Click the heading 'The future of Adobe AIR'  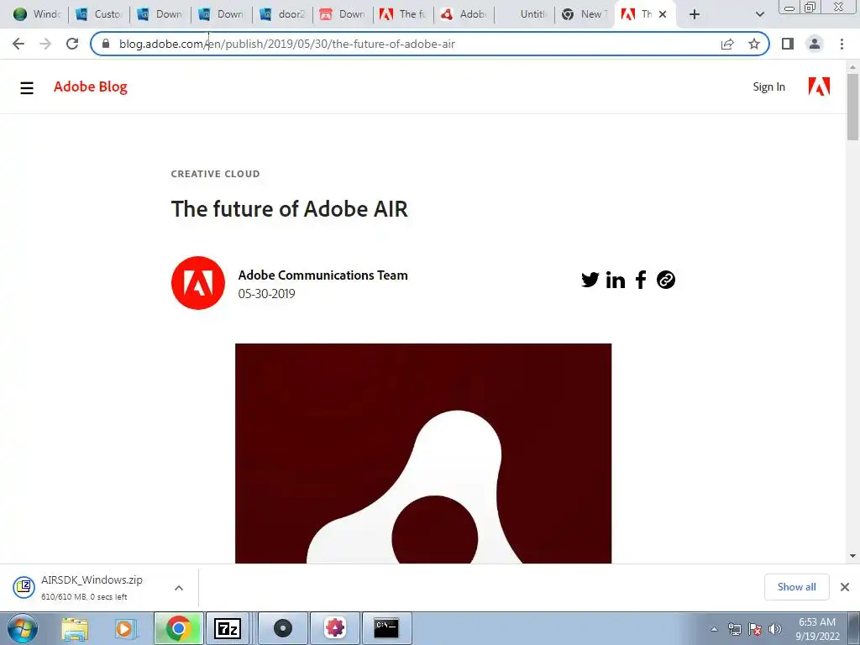coord(290,209)
